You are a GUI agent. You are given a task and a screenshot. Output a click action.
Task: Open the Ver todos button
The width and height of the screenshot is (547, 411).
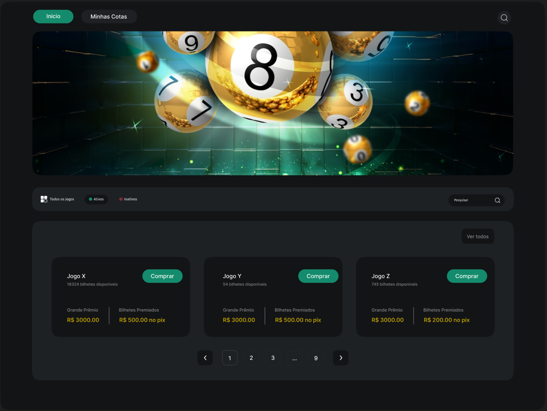(478, 237)
